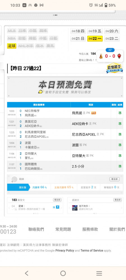Choose the 04/18 四 date button
Screen dimensions: 126x280
click(x=78, y=31)
